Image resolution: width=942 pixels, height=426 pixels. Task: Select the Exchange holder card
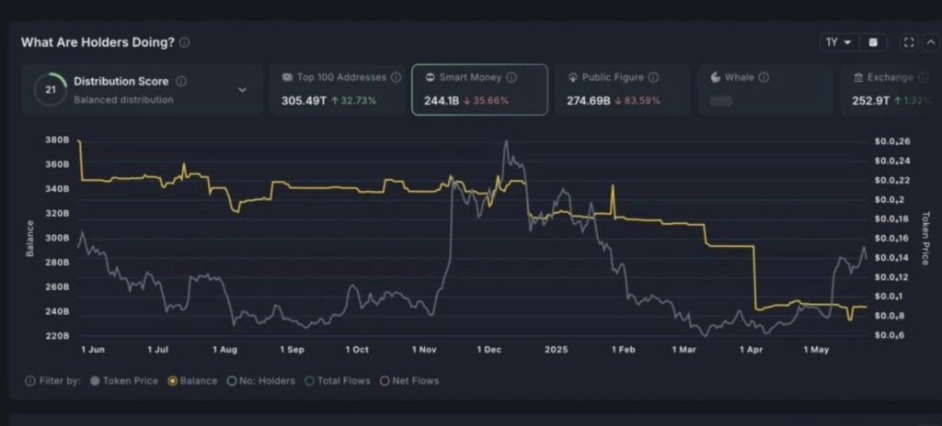(x=889, y=89)
